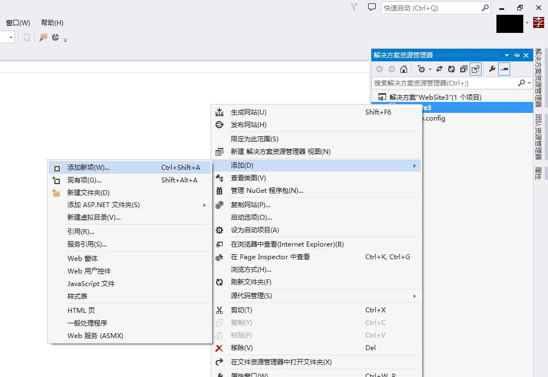Screen dimensions: 548x377
Task: Choose 查看类图(V) menu item
Action: 317,178
